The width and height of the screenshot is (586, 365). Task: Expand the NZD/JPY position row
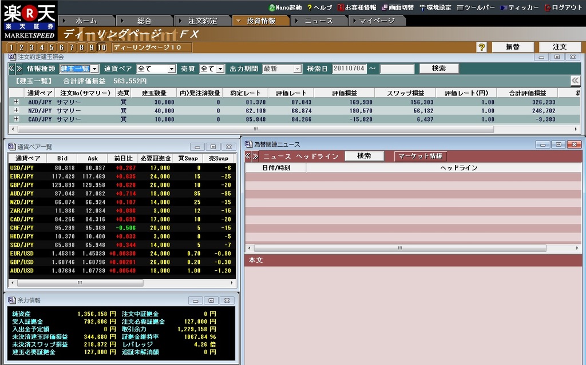click(x=16, y=111)
